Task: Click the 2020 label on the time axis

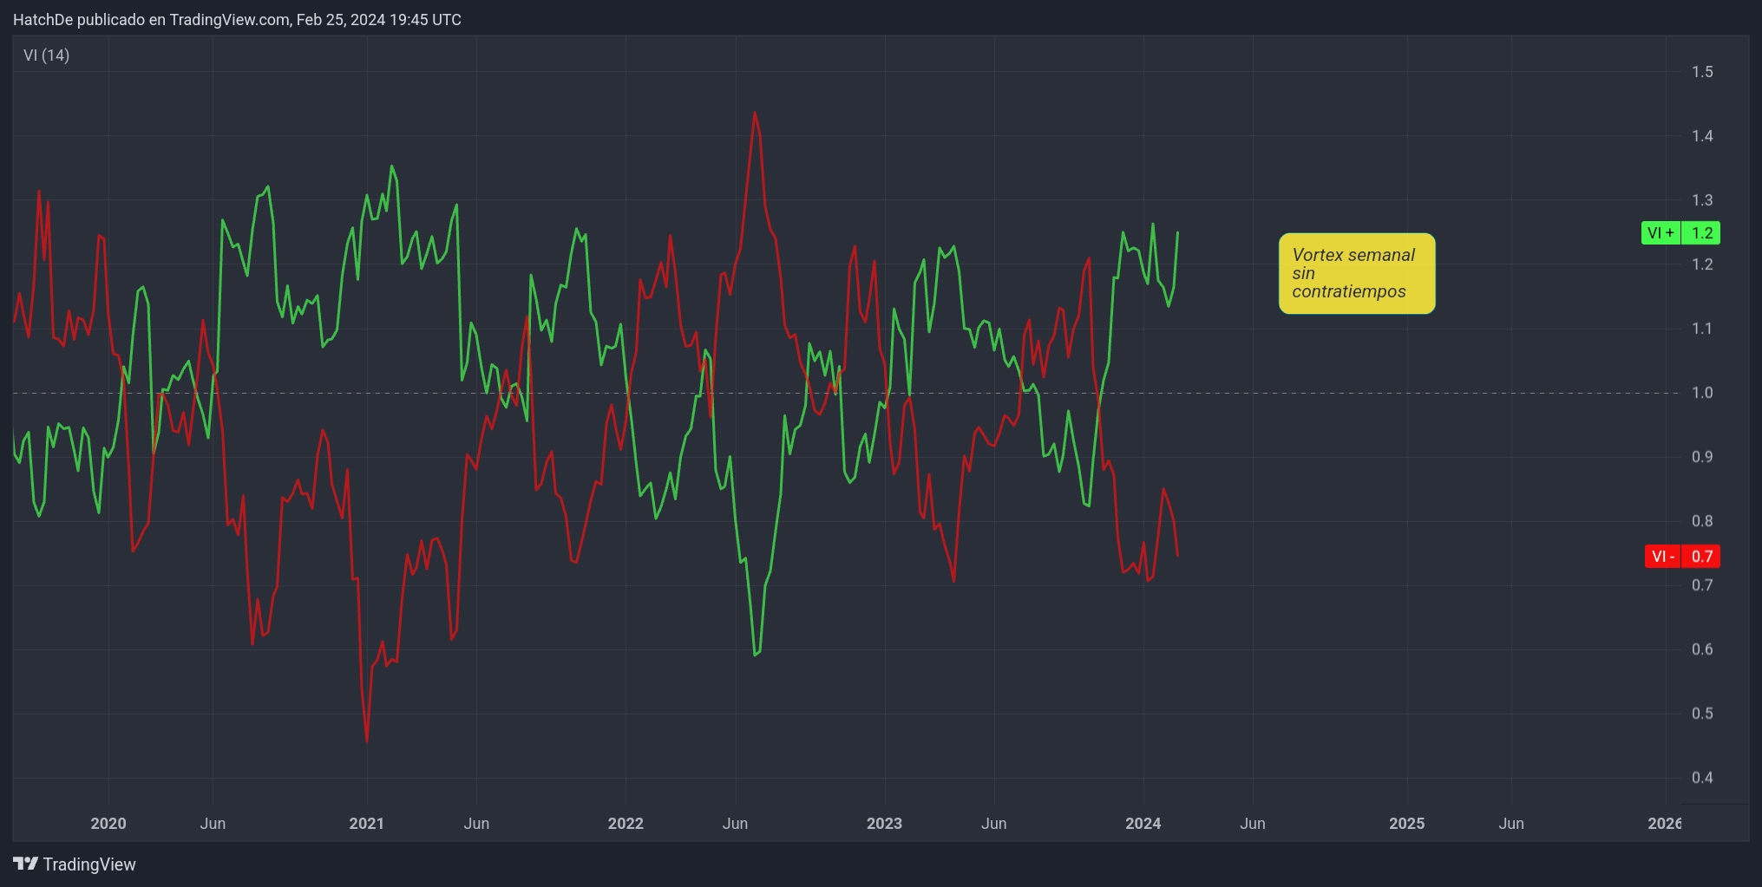Action: 108,824
